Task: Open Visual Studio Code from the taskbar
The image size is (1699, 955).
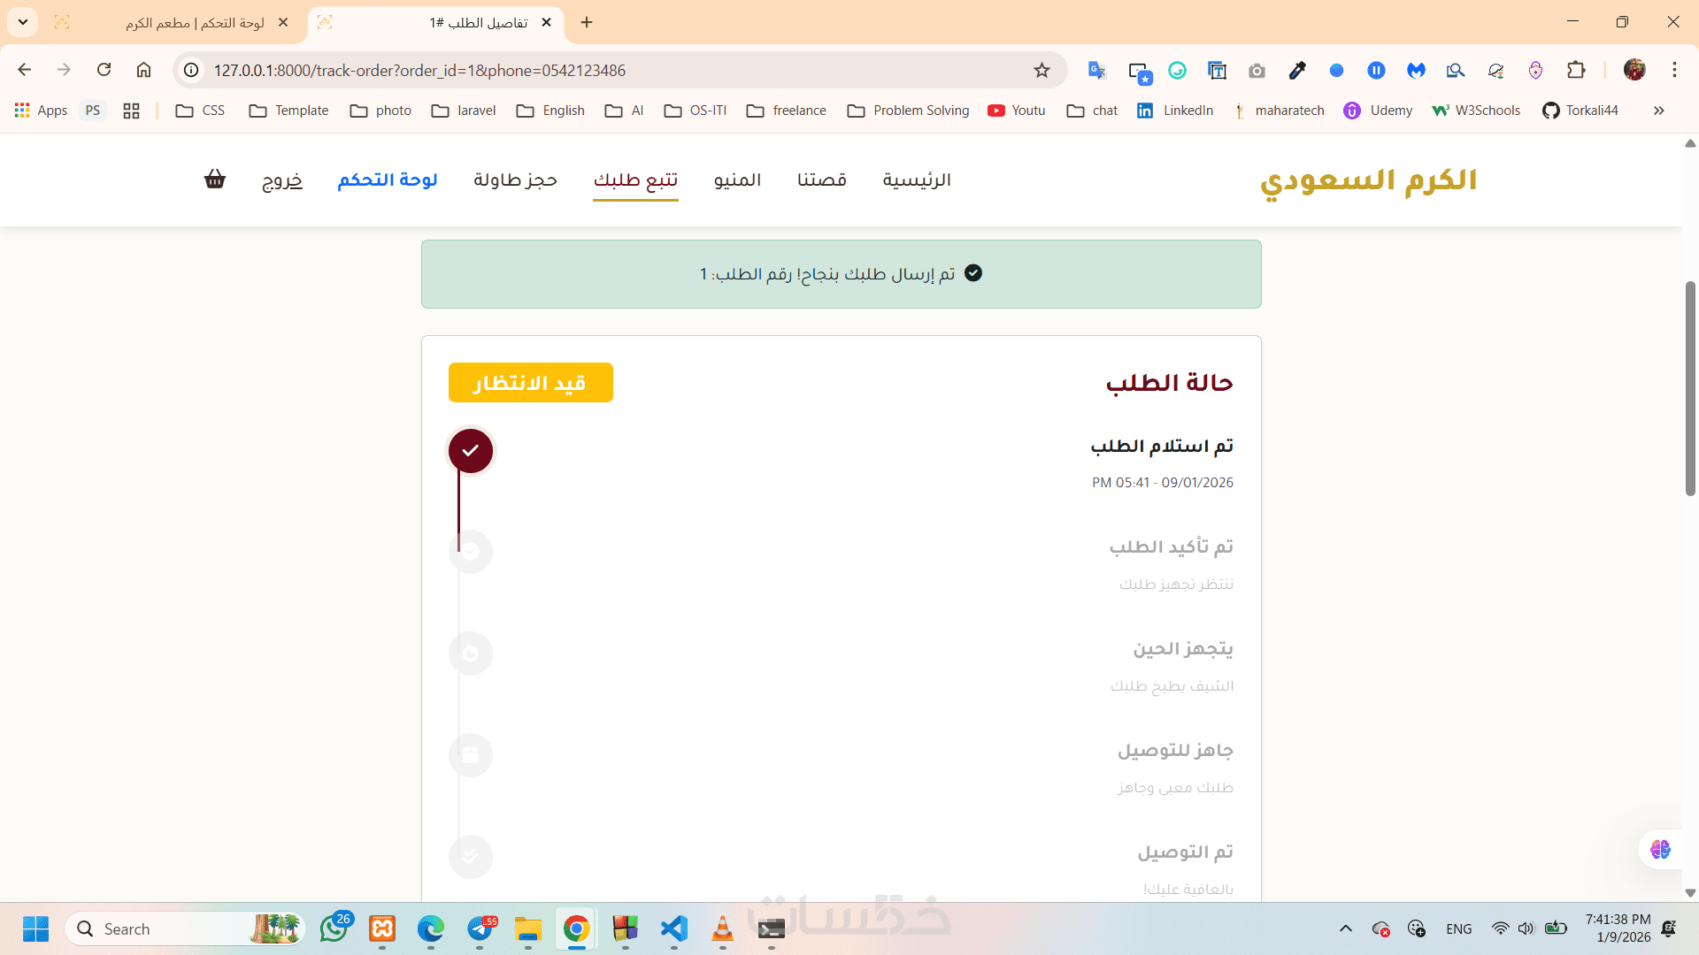Action: tap(674, 928)
